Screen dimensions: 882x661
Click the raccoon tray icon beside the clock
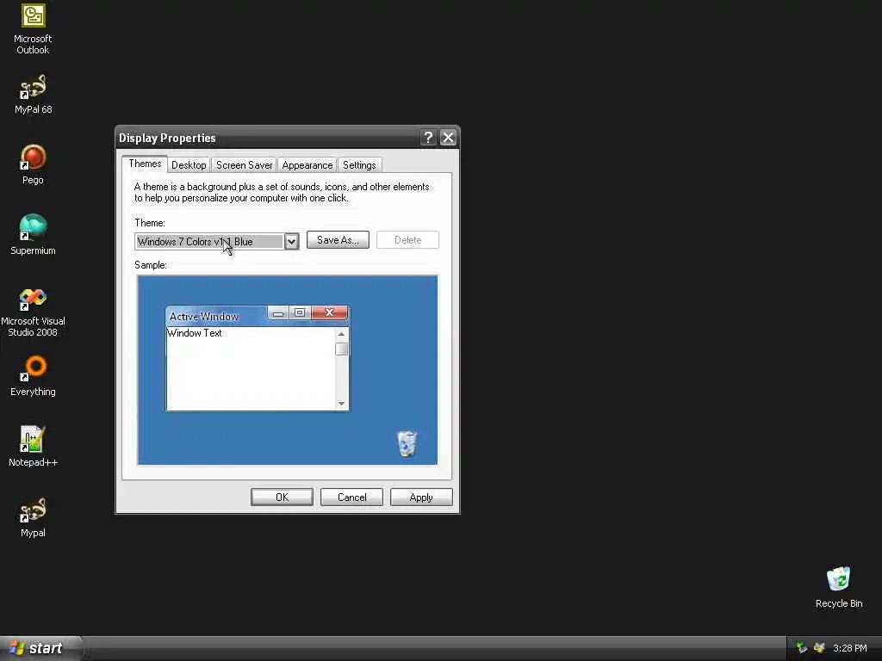click(x=819, y=648)
